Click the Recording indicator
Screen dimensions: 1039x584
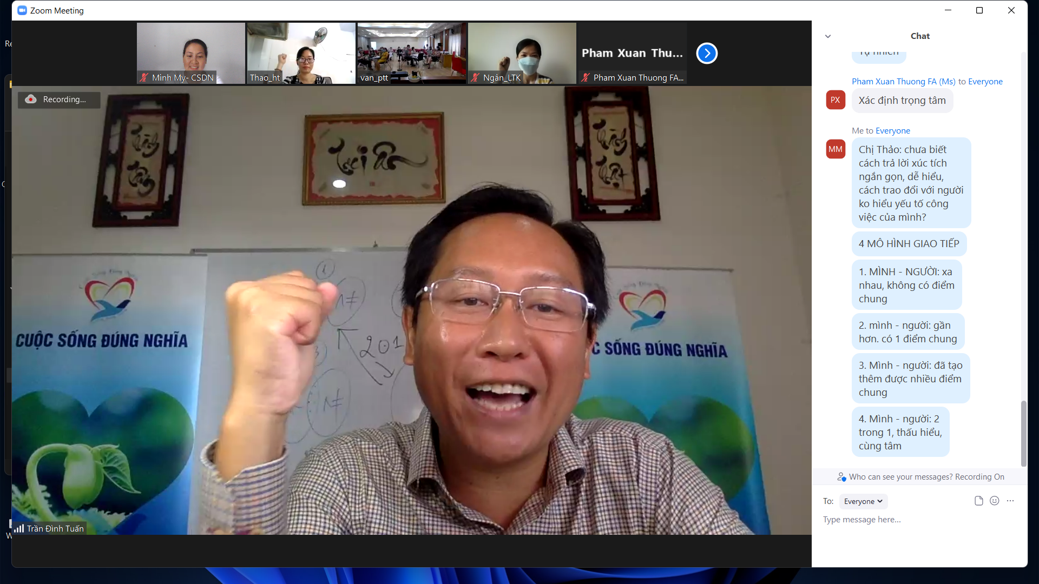[59, 99]
